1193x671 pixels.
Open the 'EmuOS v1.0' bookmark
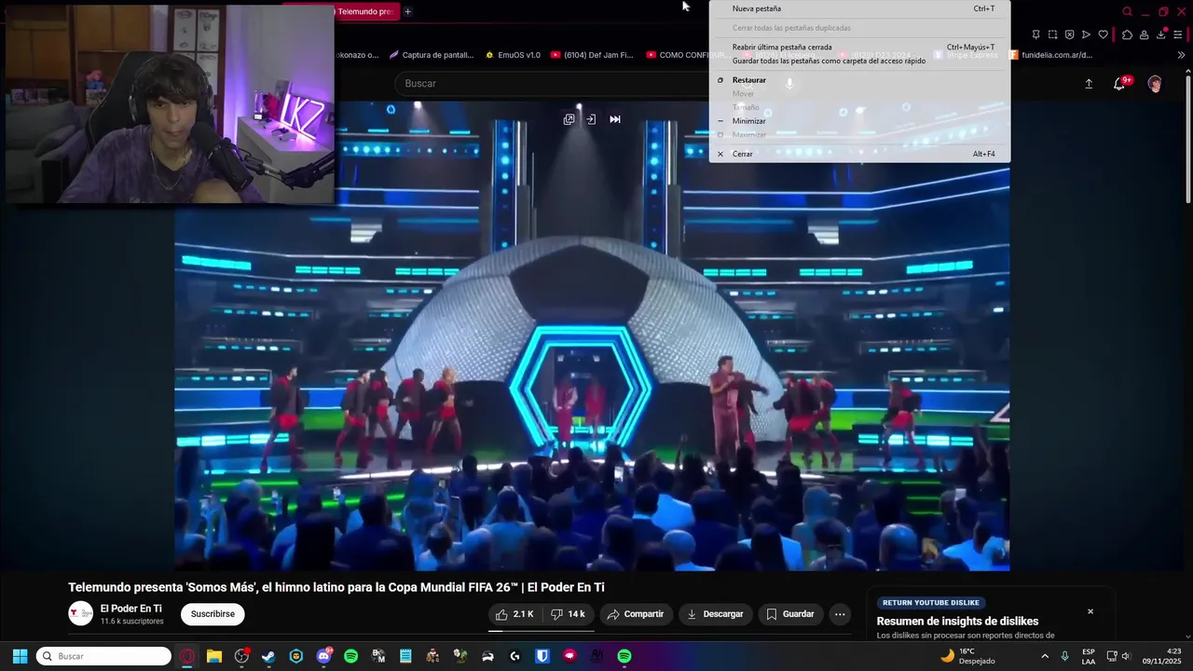coord(513,55)
